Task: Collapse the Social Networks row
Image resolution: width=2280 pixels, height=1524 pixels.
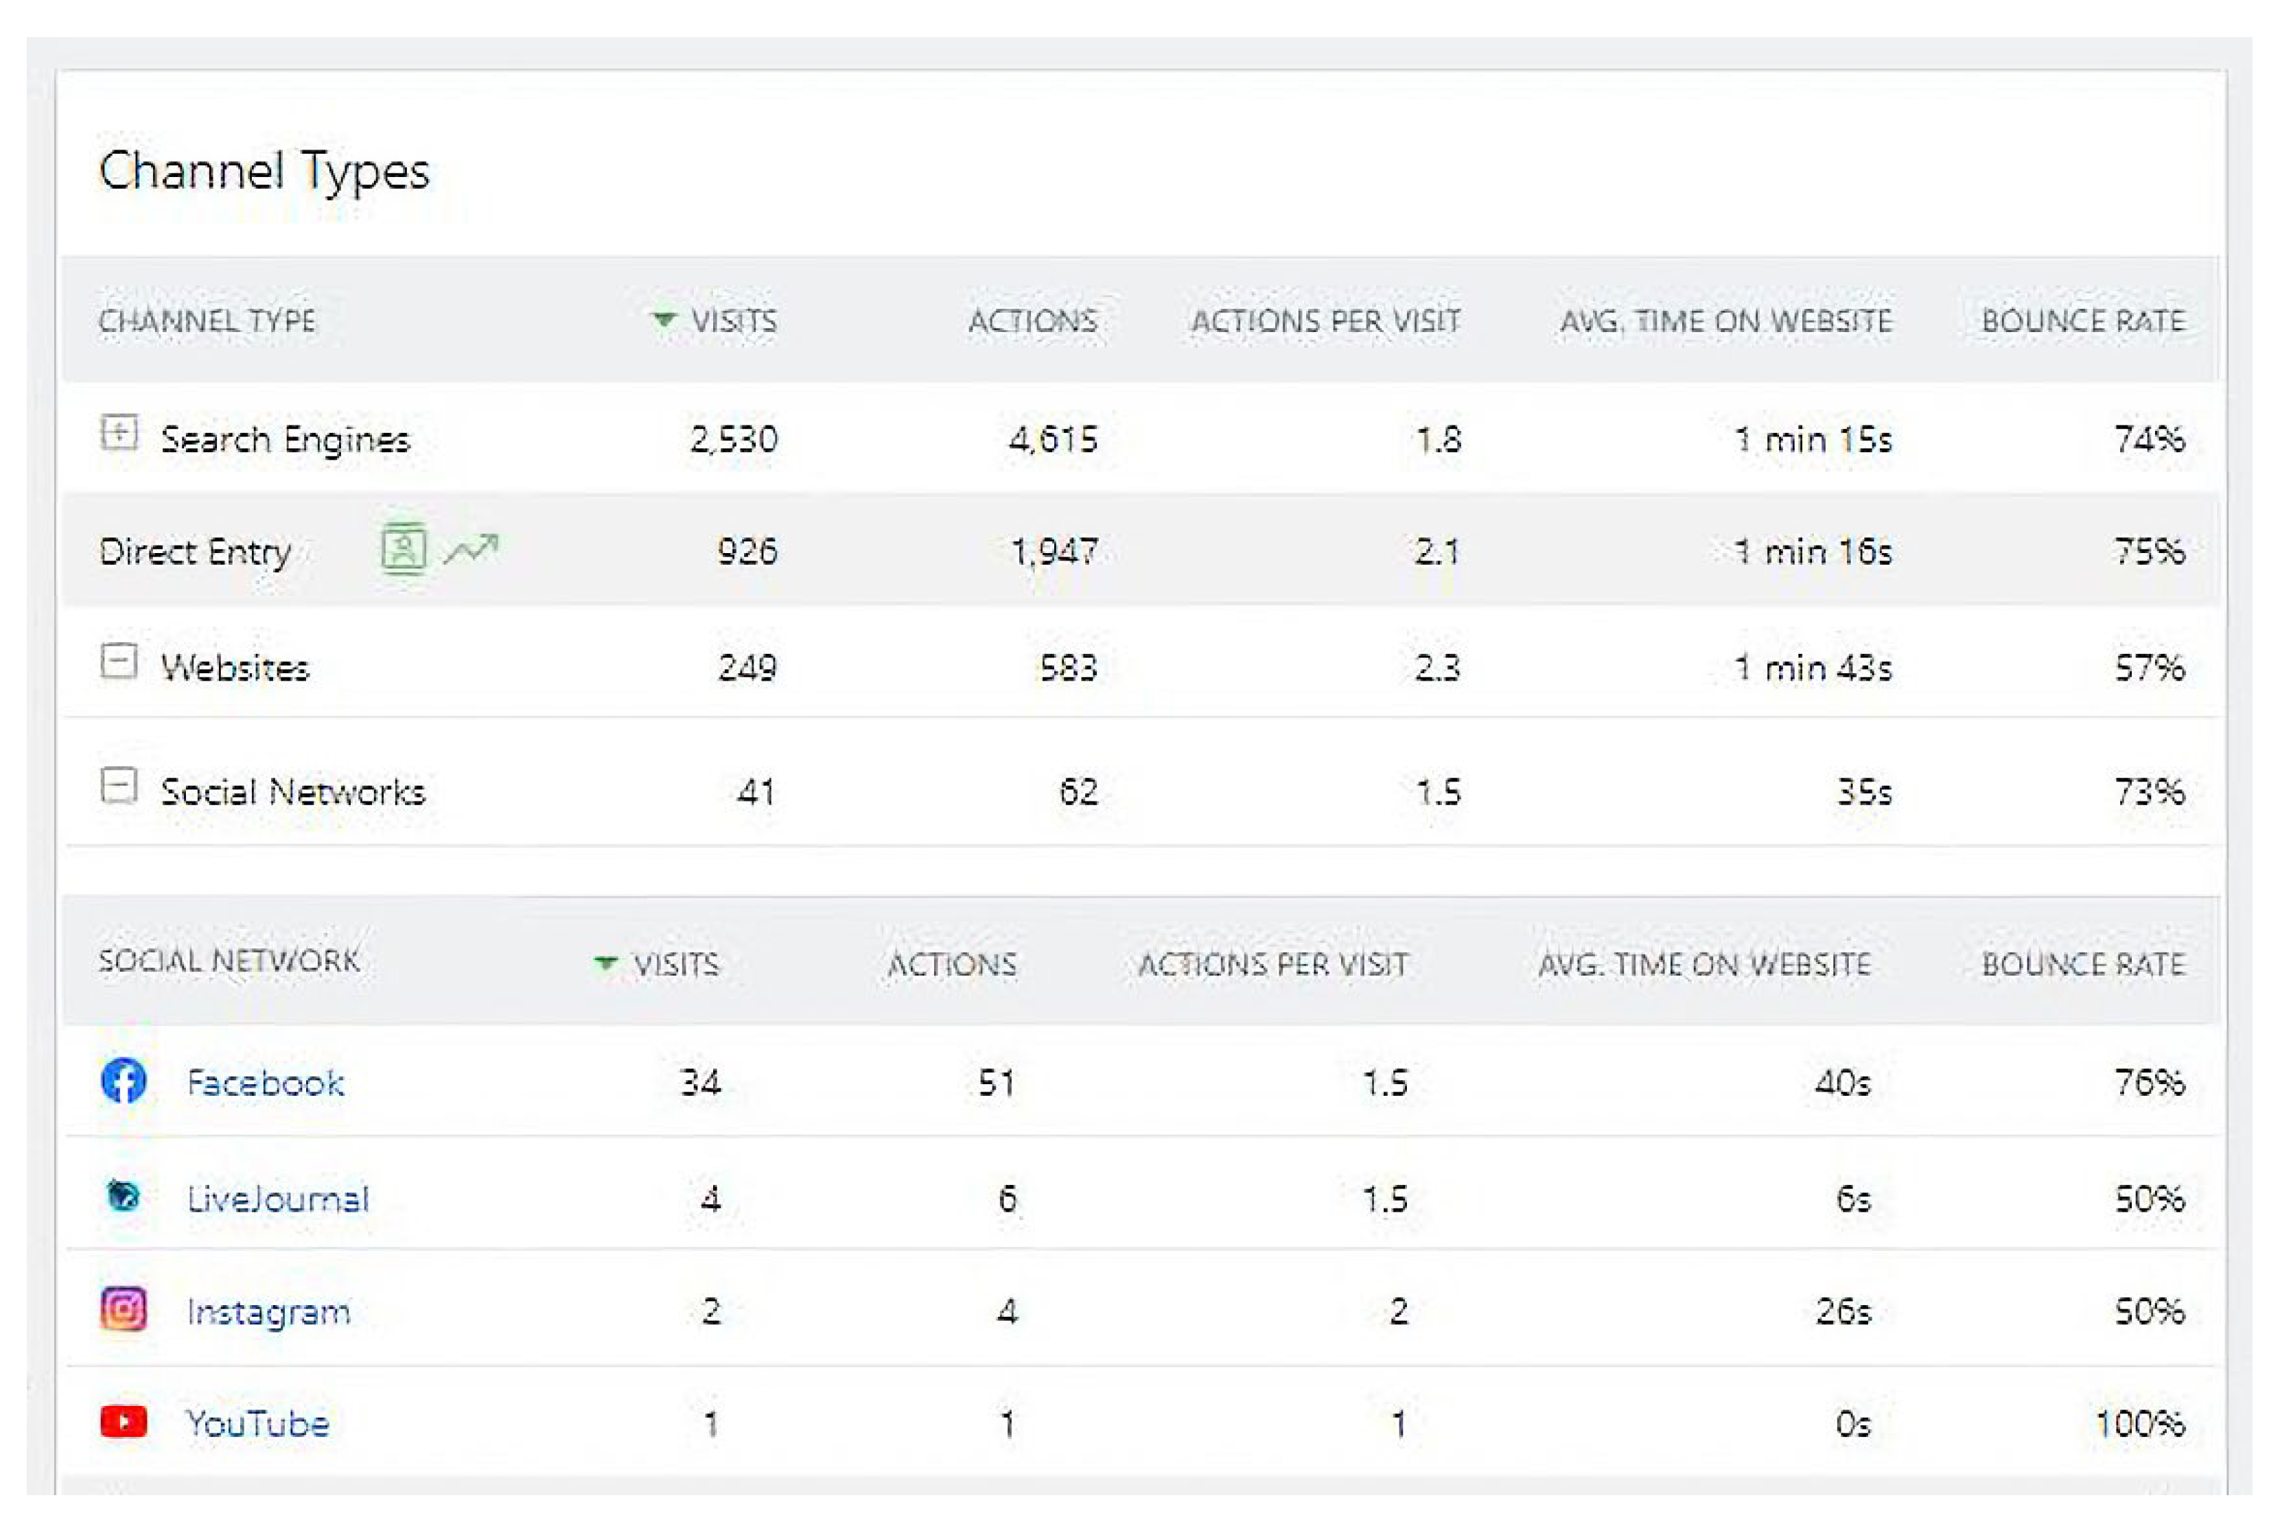Action: (119, 786)
